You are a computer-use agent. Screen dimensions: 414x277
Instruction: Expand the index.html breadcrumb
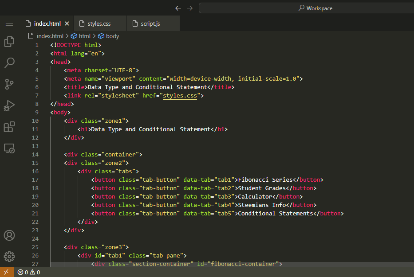[50, 36]
